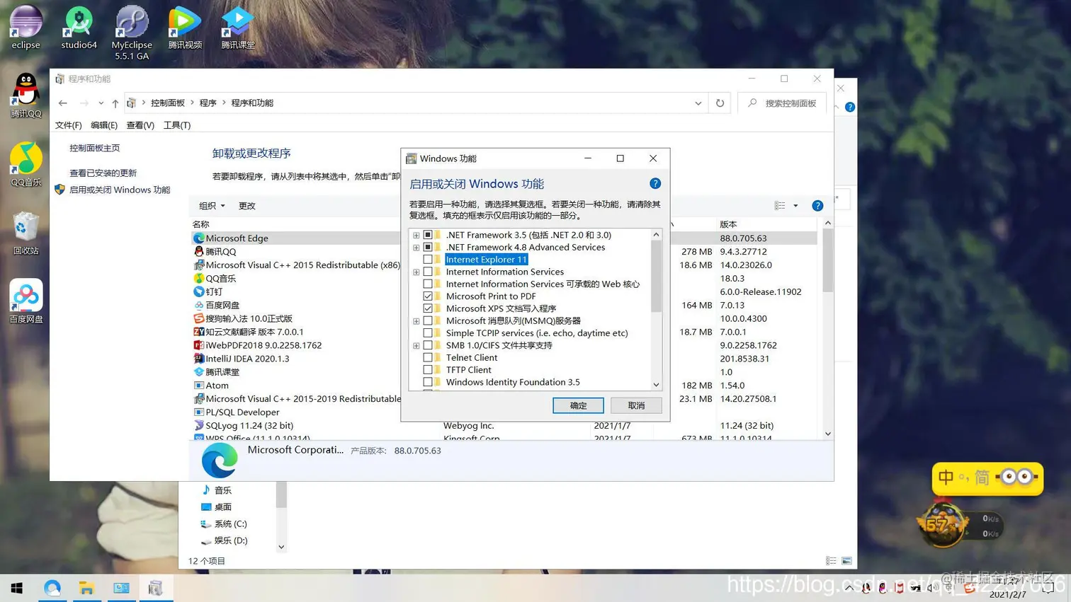Open the 回收站 recycle bin icon
This screenshot has height=602, width=1071.
pyautogui.click(x=25, y=233)
